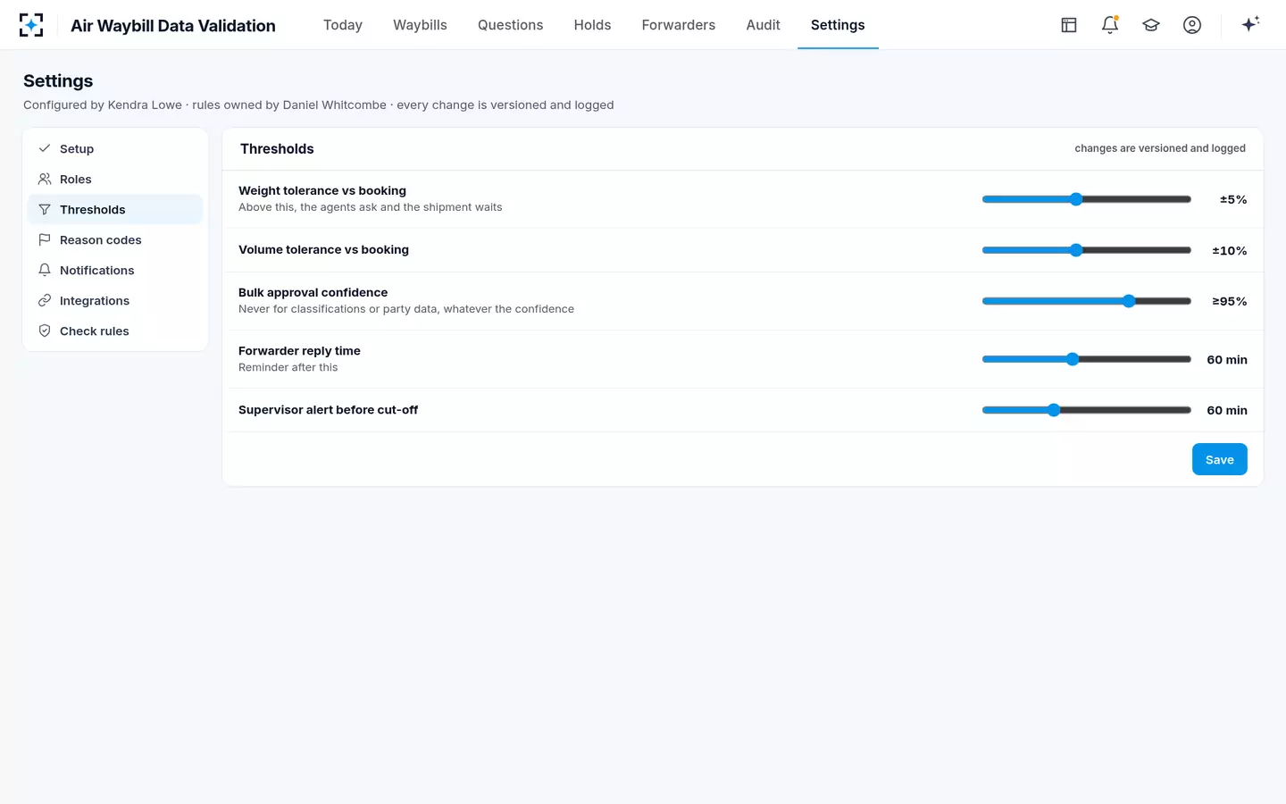Screen dimensions: 1286x804
Task: Click the funnel icon beside Thresholds
Action: (x=45, y=209)
